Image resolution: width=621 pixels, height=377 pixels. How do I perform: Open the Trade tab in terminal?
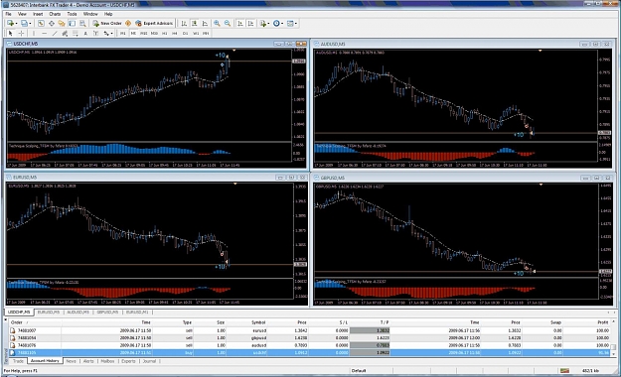tap(18, 361)
